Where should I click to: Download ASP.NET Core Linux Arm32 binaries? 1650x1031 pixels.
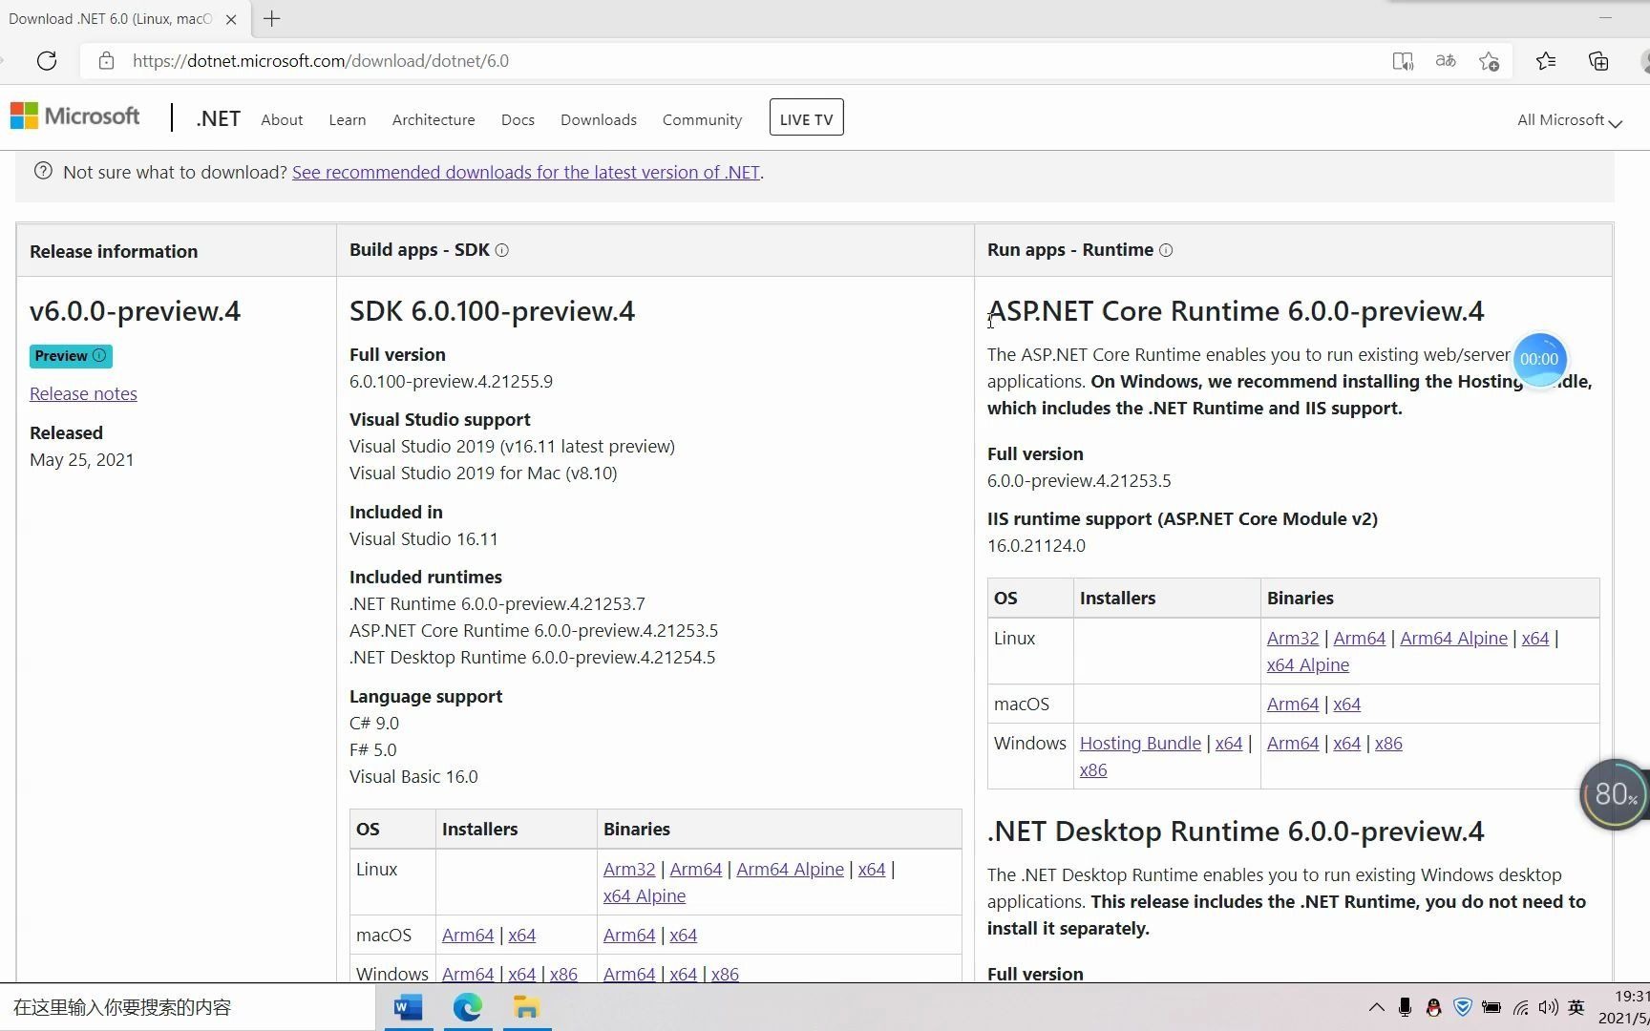coord(1293,638)
